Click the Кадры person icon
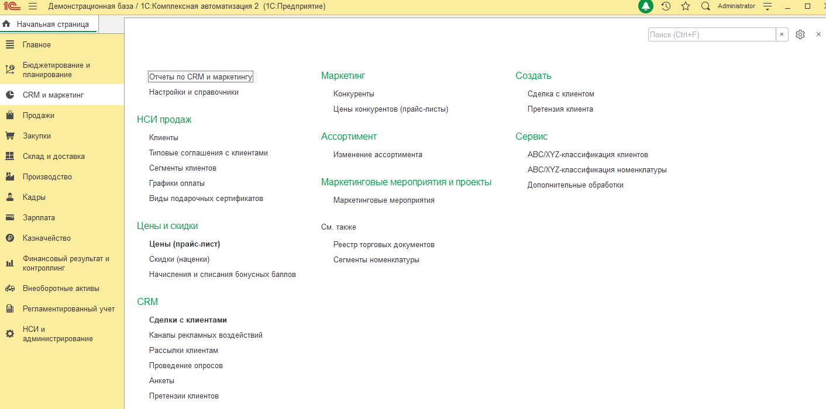The height and width of the screenshot is (409, 826). tap(10, 197)
